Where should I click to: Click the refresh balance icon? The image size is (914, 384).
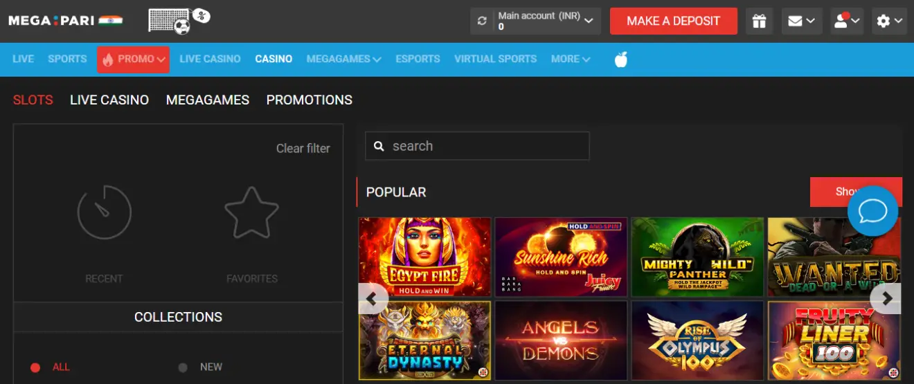pyautogui.click(x=483, y=21)
